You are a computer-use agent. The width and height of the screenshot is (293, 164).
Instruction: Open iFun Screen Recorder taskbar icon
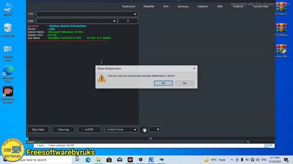130,160
